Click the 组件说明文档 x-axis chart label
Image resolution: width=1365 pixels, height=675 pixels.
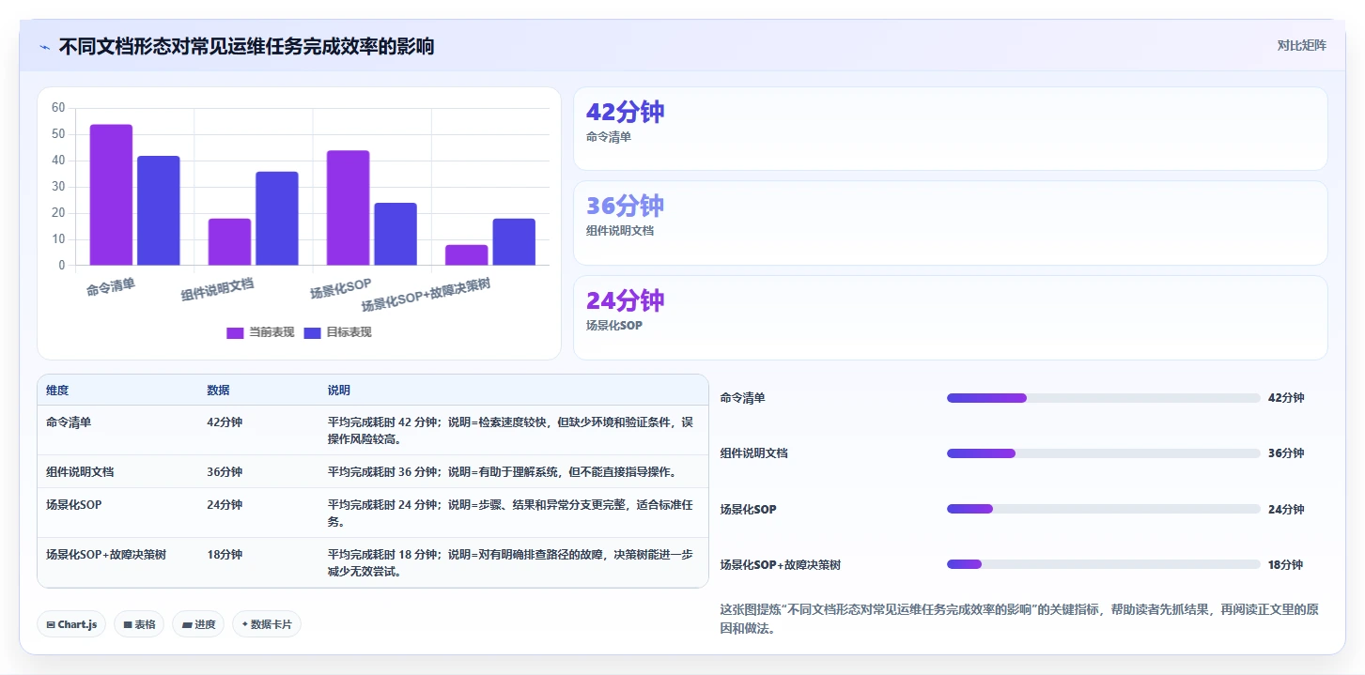click(218, 289)
